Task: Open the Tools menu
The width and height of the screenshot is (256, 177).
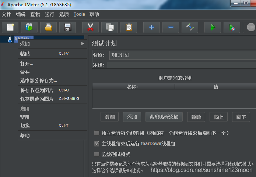Action: (x=79, y=14)
